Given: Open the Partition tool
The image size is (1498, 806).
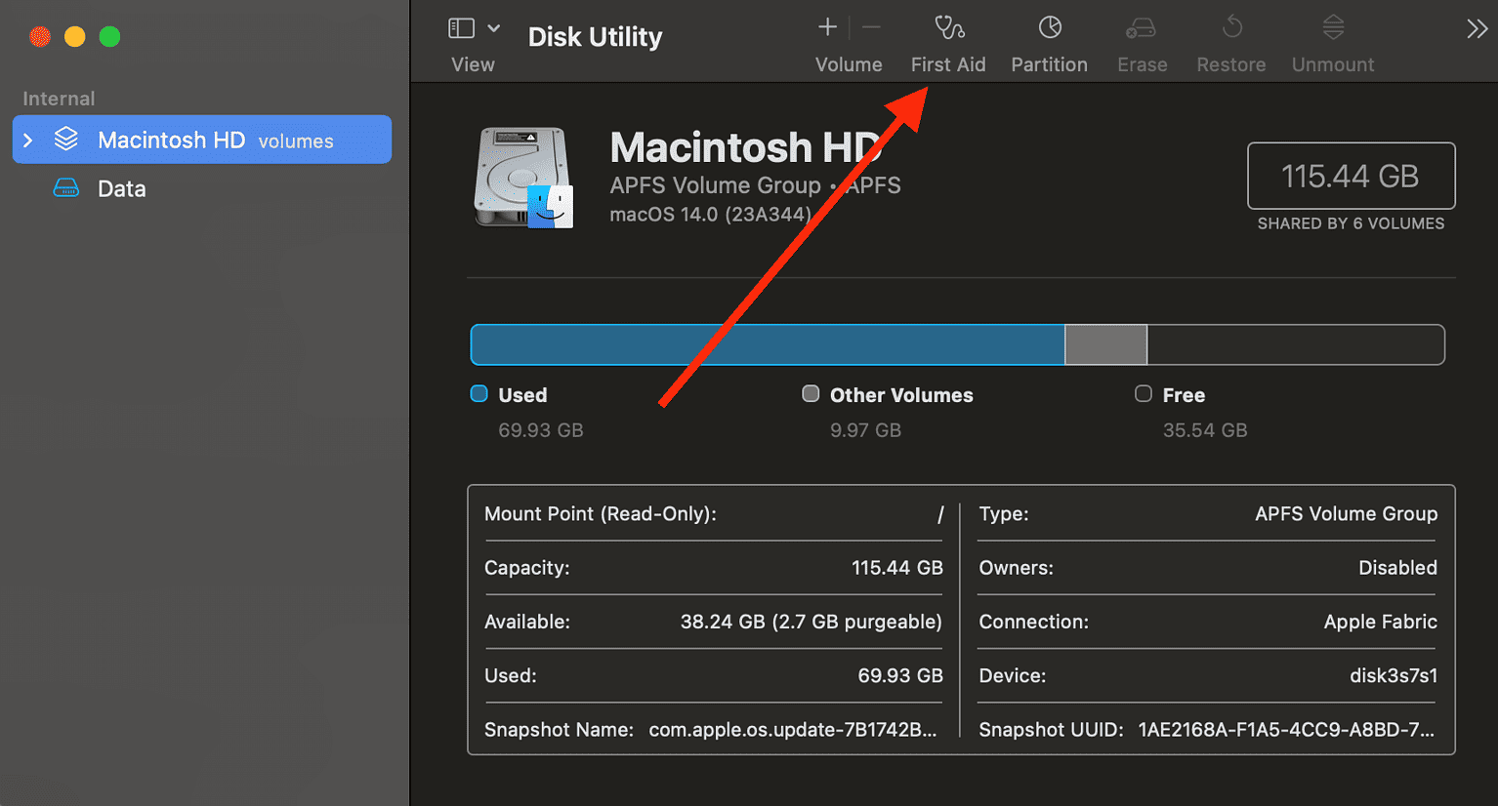Looking at the screenshot, I should 1049,39.
